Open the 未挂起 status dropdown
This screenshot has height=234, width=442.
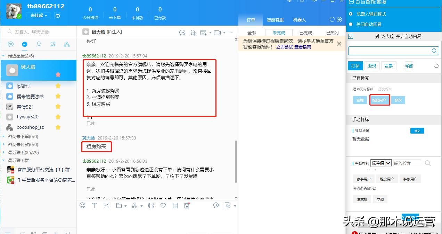point(38,15)
